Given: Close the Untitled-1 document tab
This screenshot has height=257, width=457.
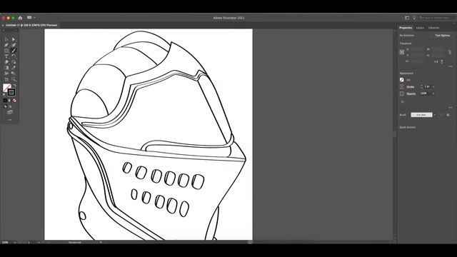Looking at the screenshot, I should click(3, 26).
